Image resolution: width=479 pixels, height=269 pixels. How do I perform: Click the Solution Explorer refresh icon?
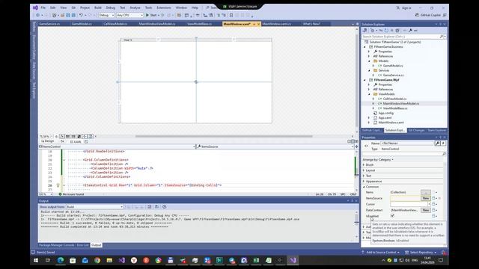click(x=386, y=30)
